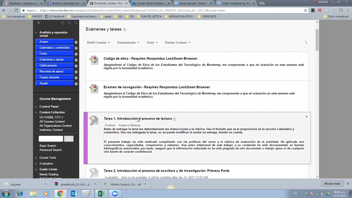Open the Exámenes y tareas title options chevron
This screenshot has width=352, height=198.
coord(125,29)
